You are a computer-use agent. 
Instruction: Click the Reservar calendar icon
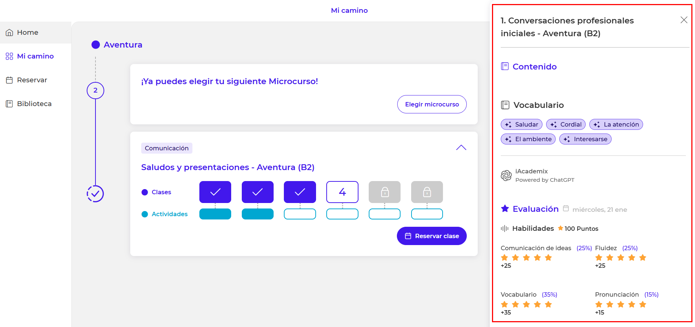pos(10,80)
